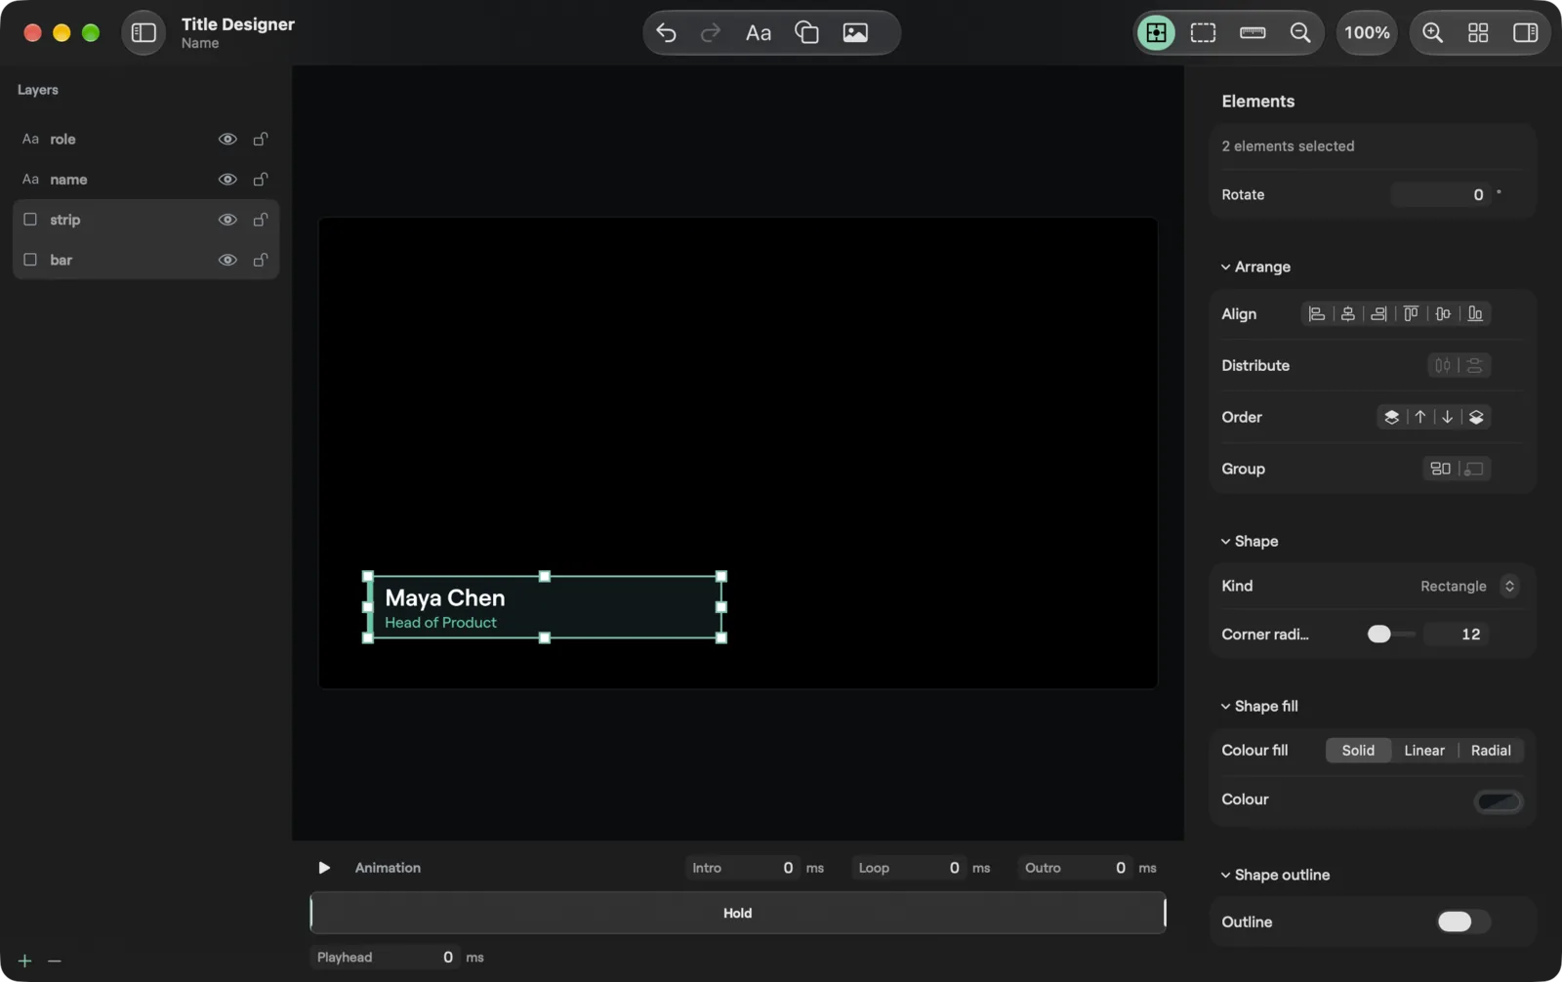Send selection to back in Order
The height and width of the screenshot is (982, 1562).
(1476, 417)
